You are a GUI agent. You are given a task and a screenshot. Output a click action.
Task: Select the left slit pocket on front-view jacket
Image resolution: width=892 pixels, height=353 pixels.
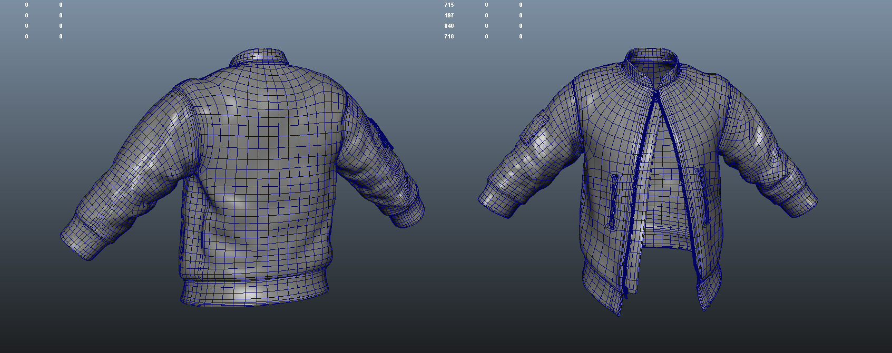614,201
